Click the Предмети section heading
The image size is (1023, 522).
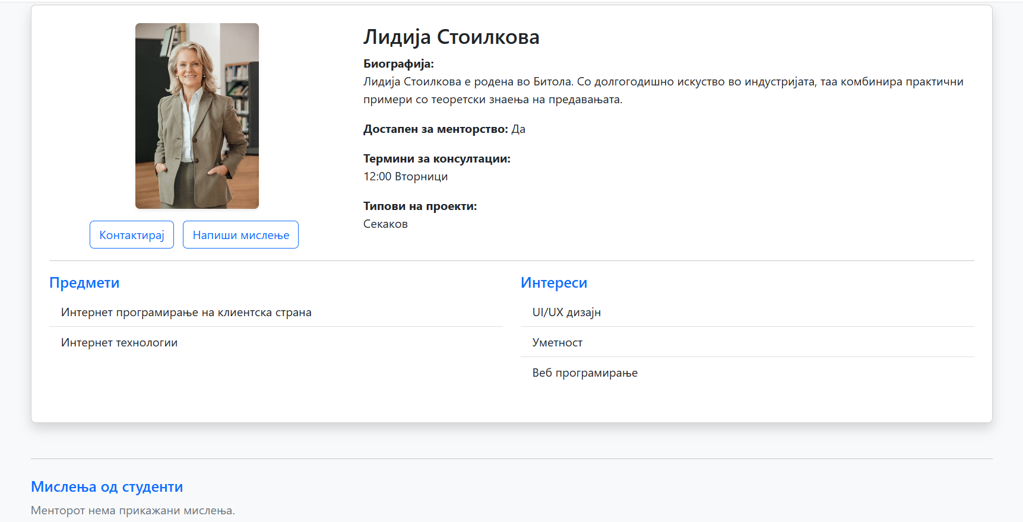pyautogui.click(x=84, y=283)
